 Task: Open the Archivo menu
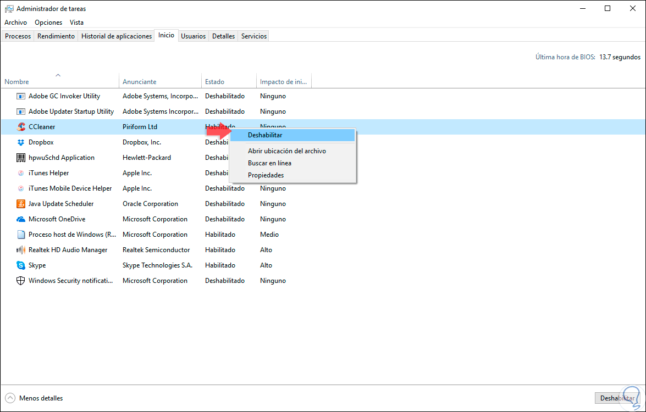[x=15, y=22]
